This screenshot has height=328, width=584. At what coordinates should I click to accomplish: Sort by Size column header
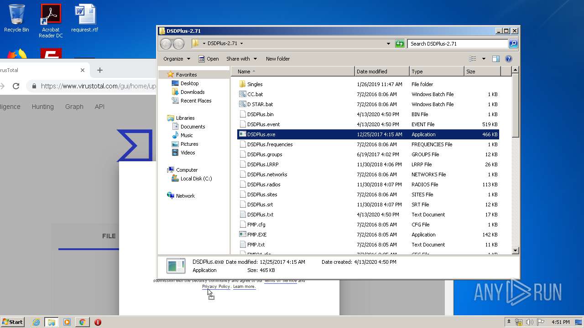482,72
